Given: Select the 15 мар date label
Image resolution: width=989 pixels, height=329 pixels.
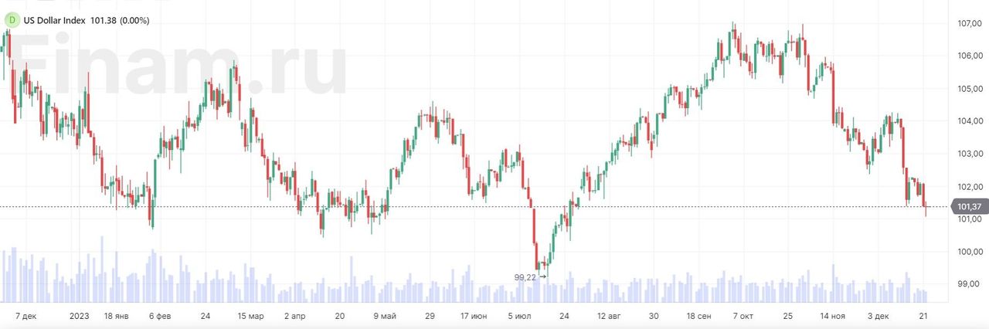Looking at the screenshot, I should (x=251, y=317).
